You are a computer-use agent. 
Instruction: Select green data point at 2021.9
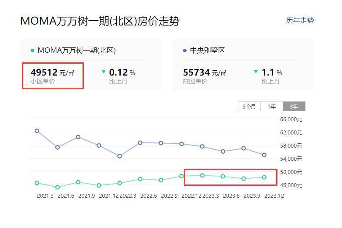(x=78, y=182)
